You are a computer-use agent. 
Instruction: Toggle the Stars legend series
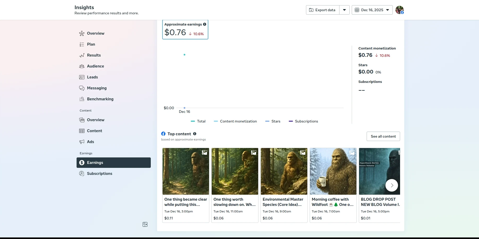(x=273, y=121)
